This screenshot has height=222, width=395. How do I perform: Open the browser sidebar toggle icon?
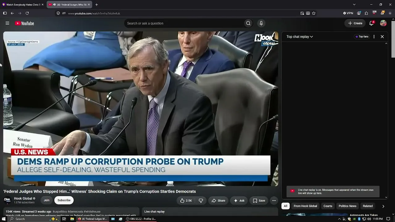(x=5, y=13)
